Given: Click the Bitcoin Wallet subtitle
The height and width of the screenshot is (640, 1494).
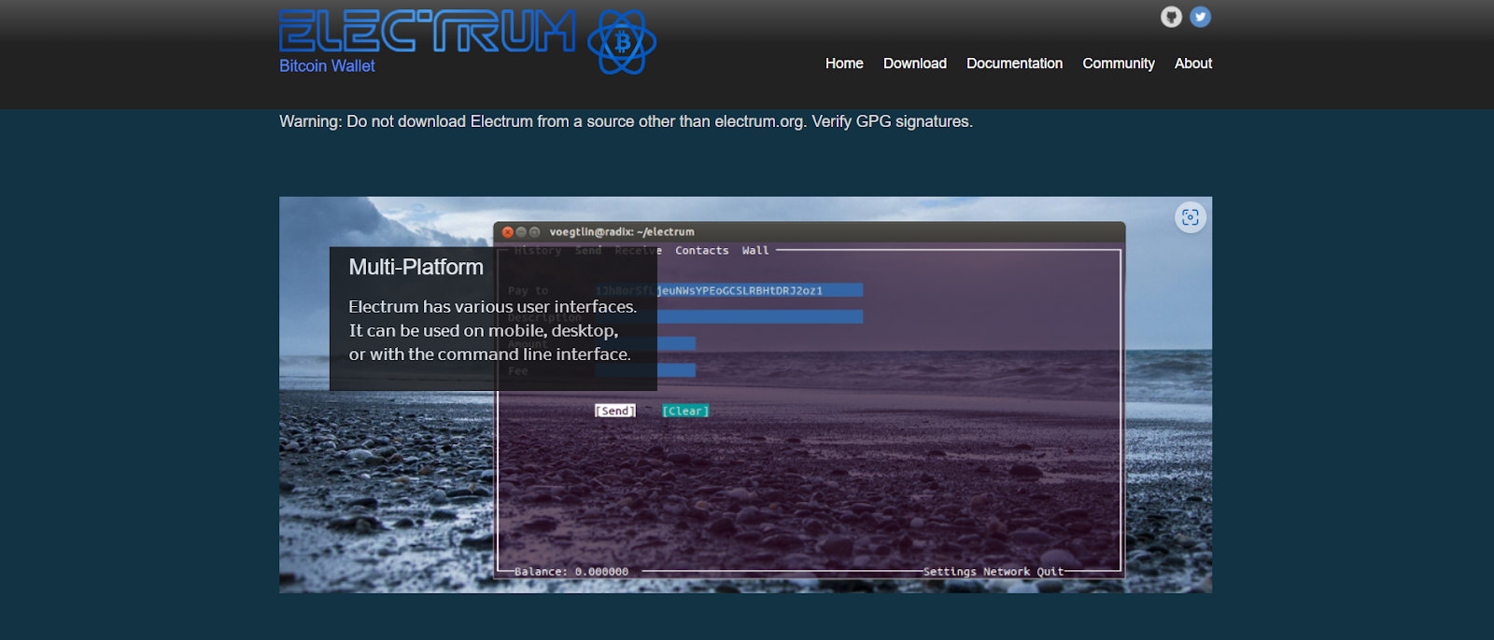Looking at the screenshot, I should [x=327, y=66].
